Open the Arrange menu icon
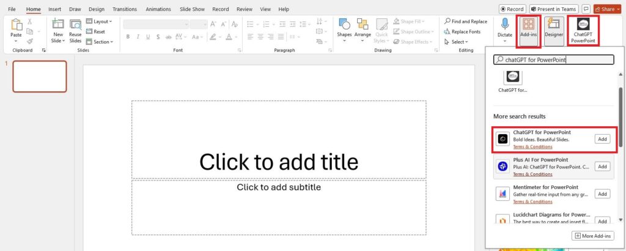Image resolution: width=626 pixels, height=251 pixels. 363,24
